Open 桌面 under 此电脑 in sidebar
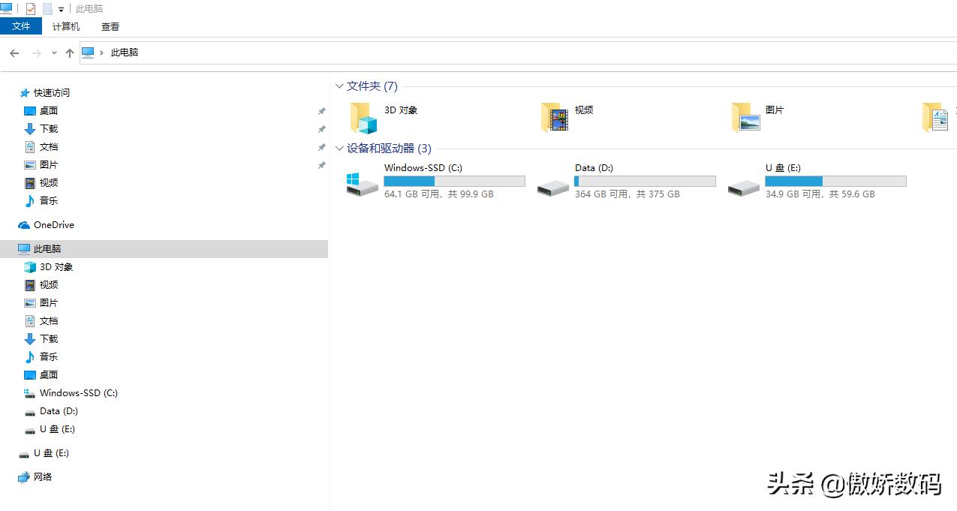The image size is (957, 511). click(49, 375)
